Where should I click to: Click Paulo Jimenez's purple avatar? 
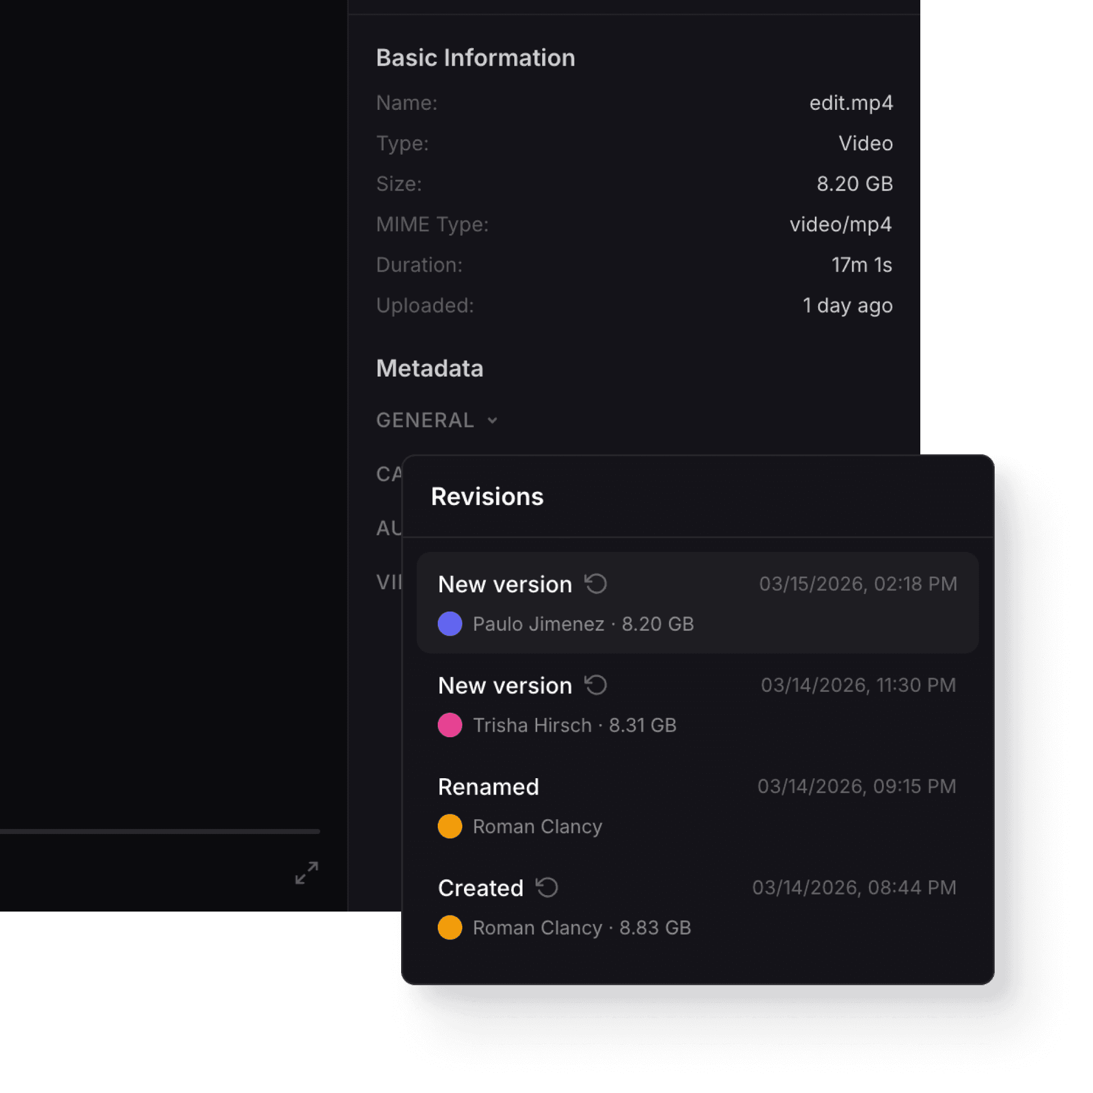click(x=450, y=624)
